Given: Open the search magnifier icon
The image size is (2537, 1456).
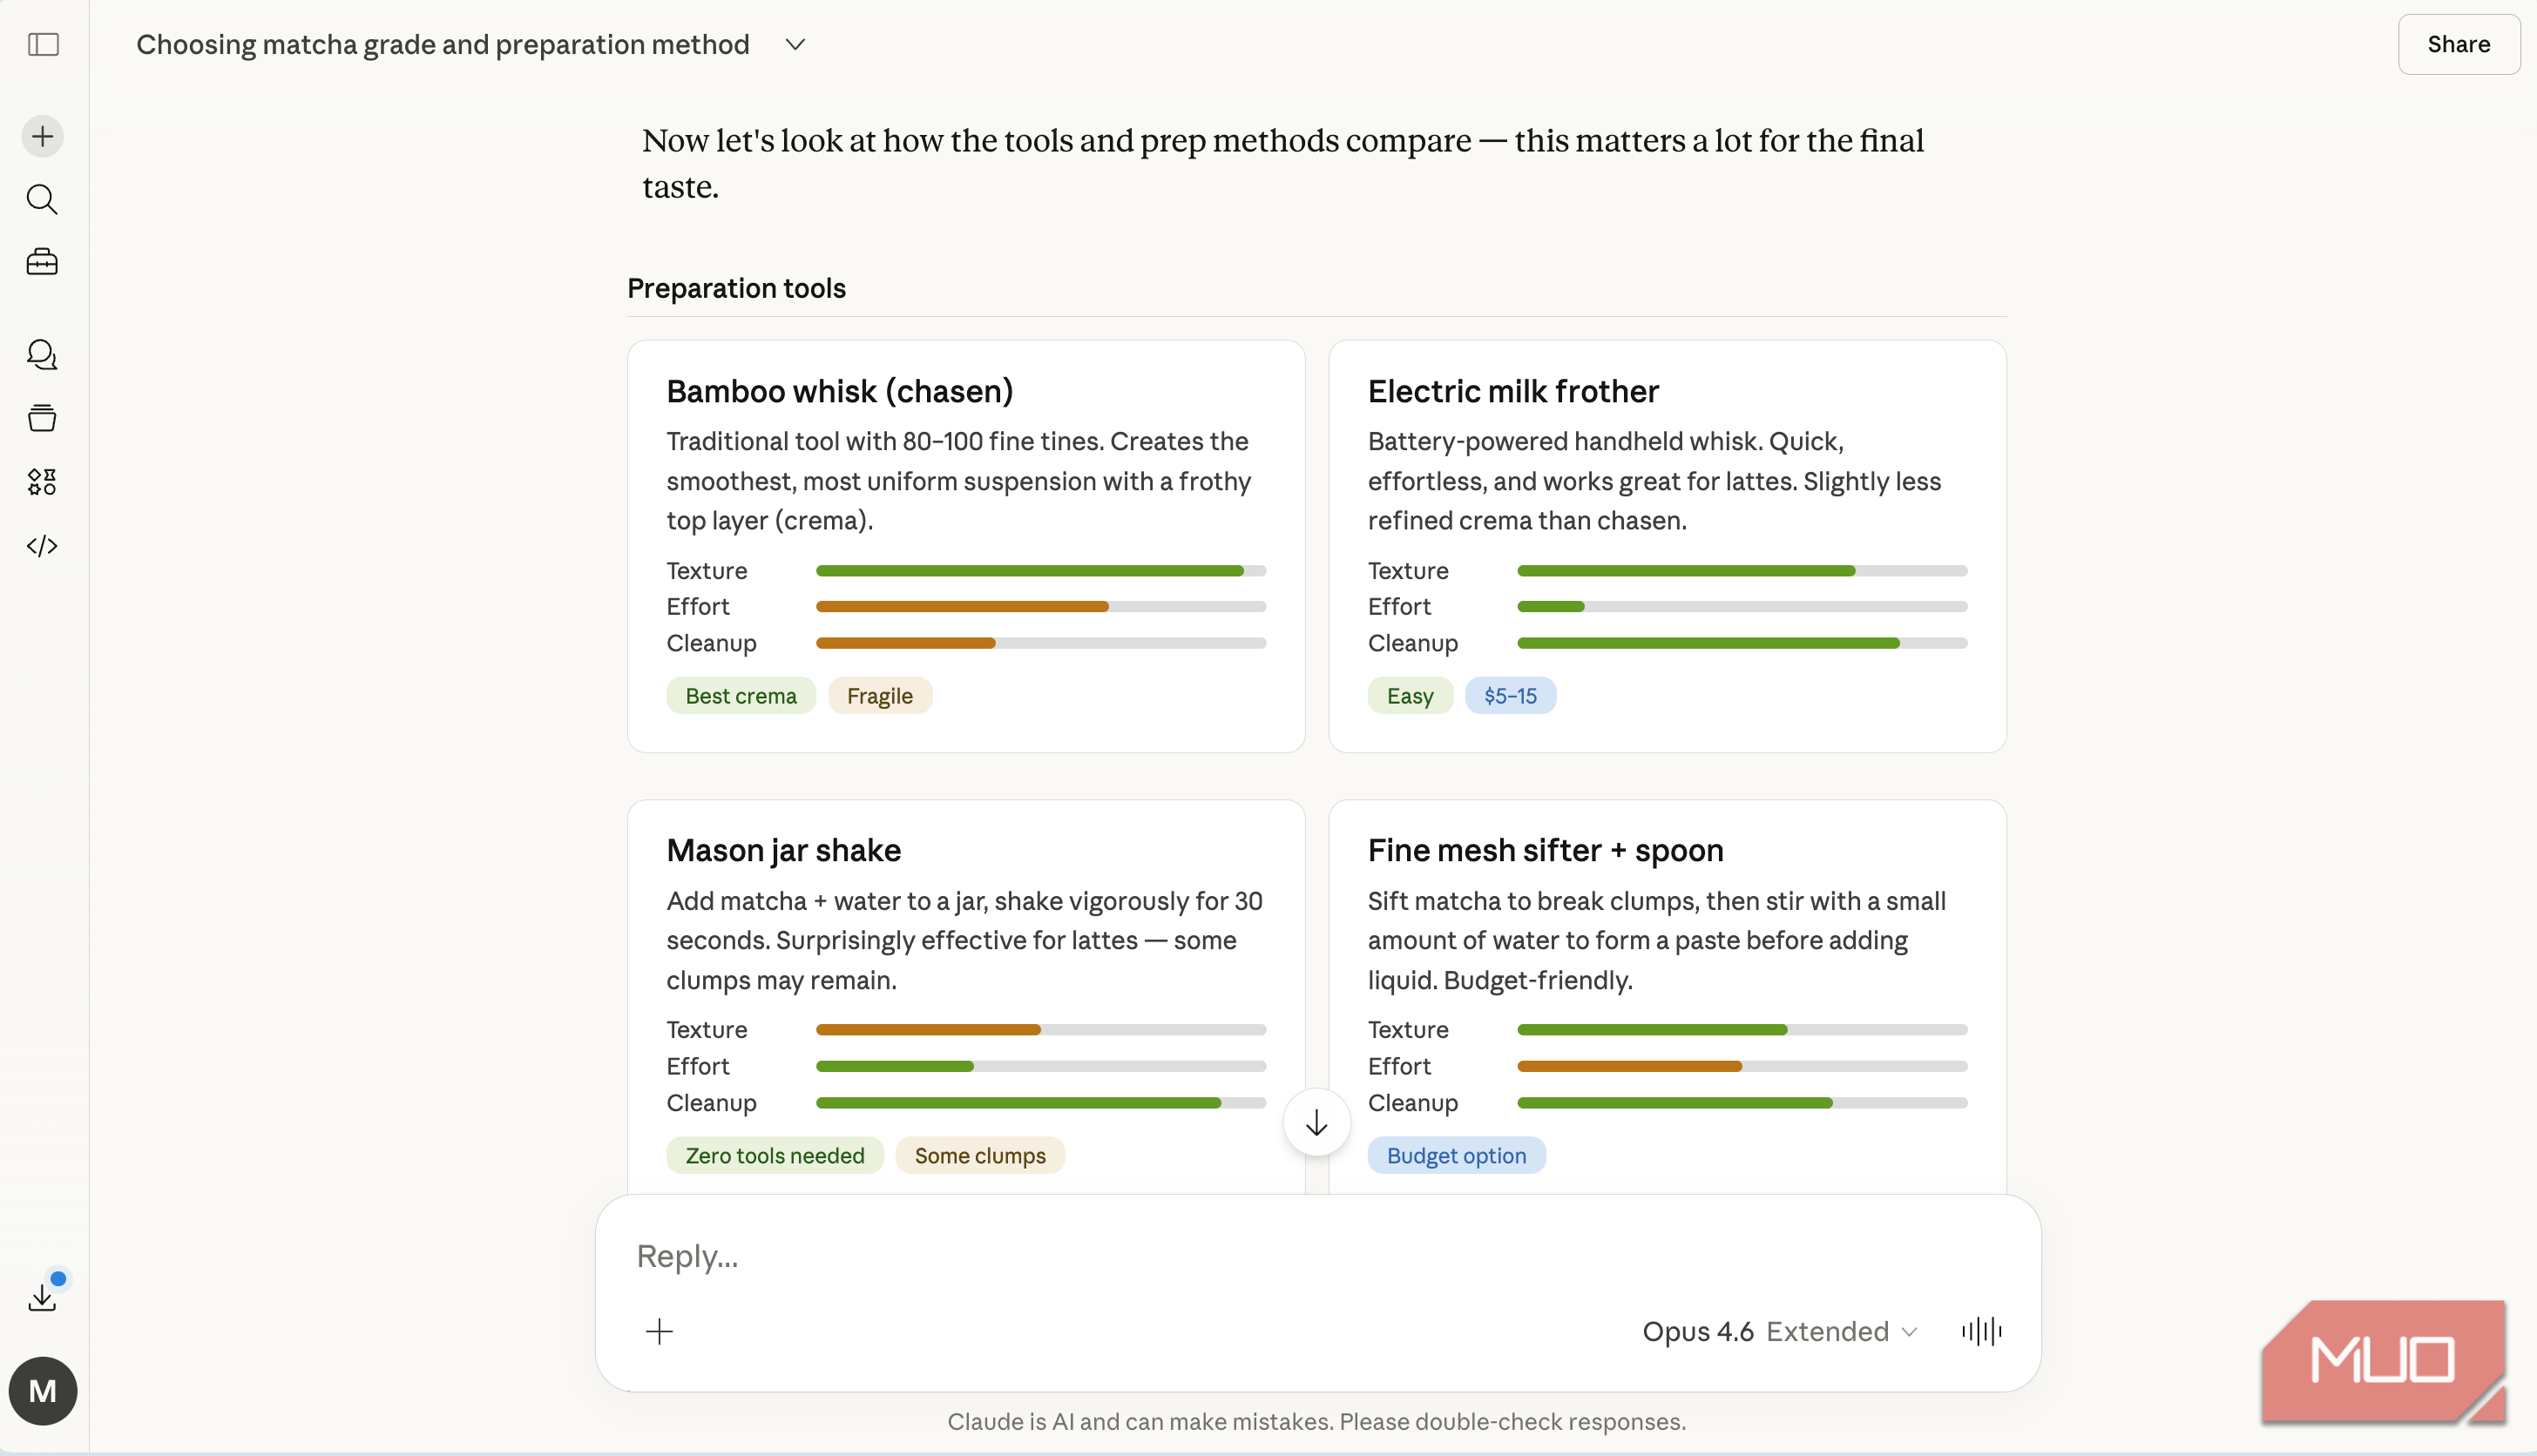Looking at the screenshot, I should (42, 199).
